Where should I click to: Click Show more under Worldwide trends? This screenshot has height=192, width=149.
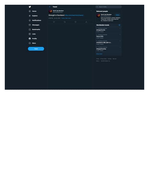tap(99, 54)
